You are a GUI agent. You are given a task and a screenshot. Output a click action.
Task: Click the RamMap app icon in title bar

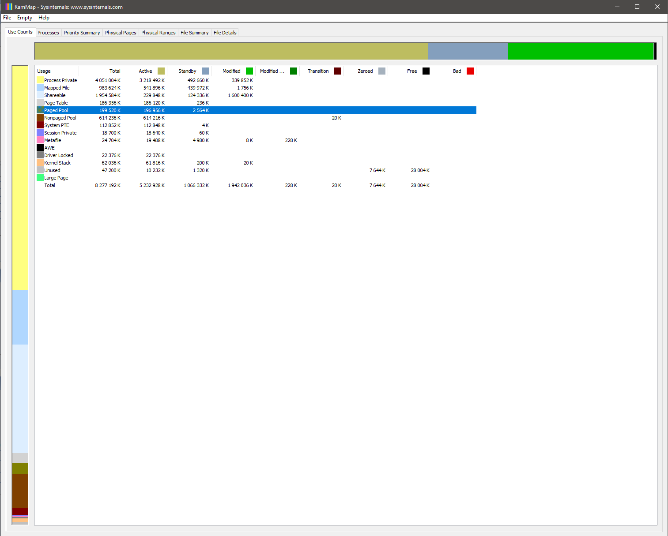pos(9,7)
